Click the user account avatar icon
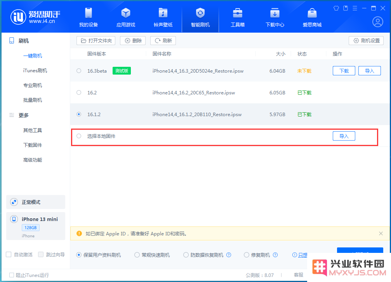The image size is (391, 282). 378,22
